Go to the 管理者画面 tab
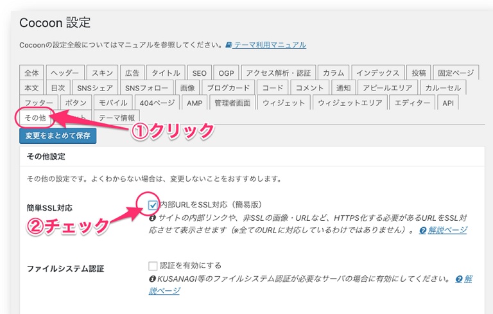This screenshot has width=493, height=314. pos(232,103)
